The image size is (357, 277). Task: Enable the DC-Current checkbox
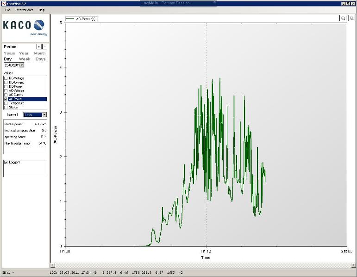(x=6, y=83)
